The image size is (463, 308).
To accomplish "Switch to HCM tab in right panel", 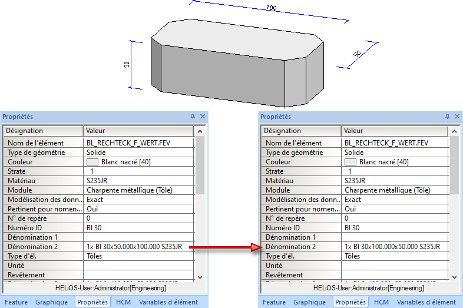I will [x=382, y=302].
